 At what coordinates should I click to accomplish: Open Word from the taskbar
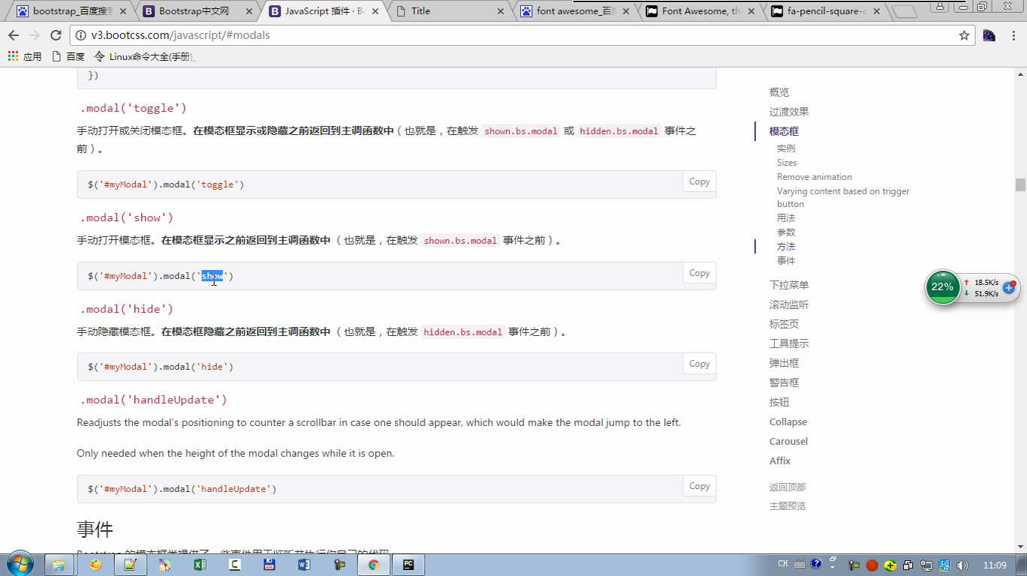click(304, 565)
